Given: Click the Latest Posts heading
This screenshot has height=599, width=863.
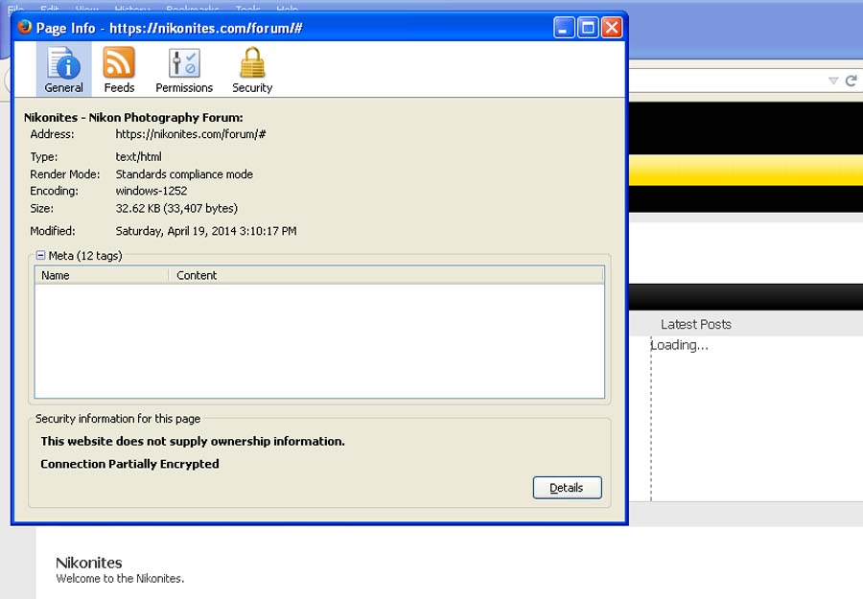Looking at the screenshot, I should [696, 324].
